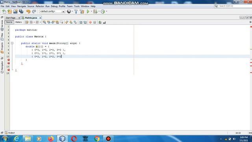Open the Tools menu

(x=77, y=6)
